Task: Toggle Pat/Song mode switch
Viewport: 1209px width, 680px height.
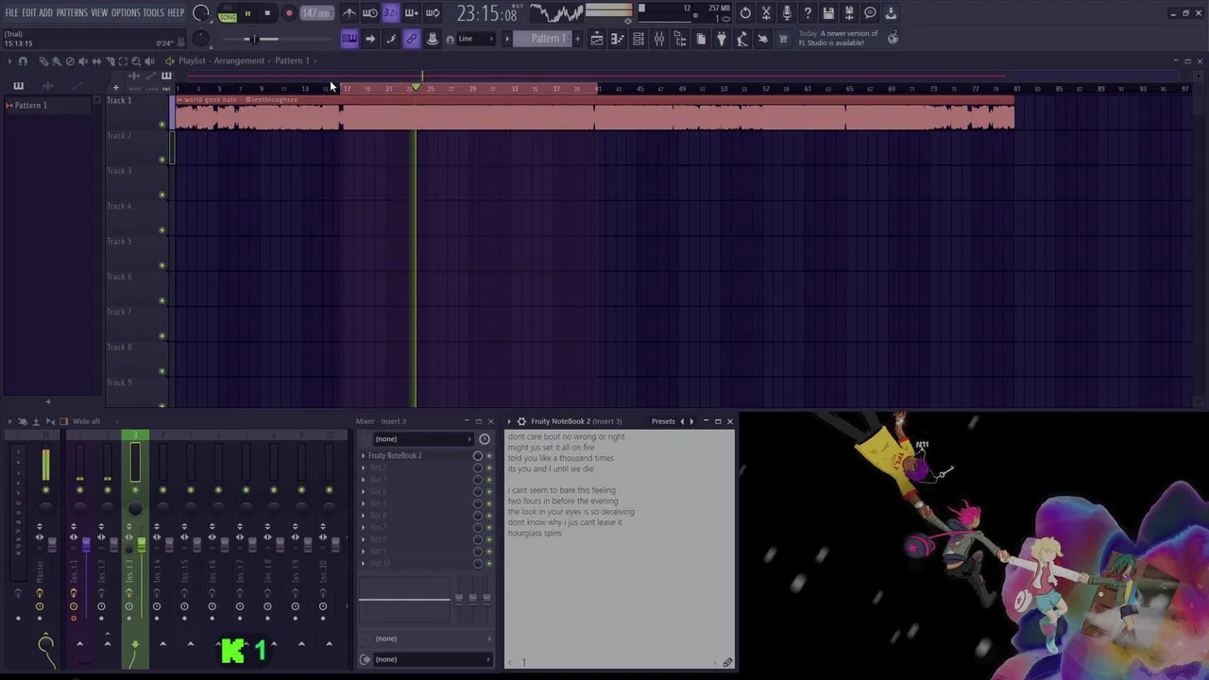Action: (x=228, y=13)
